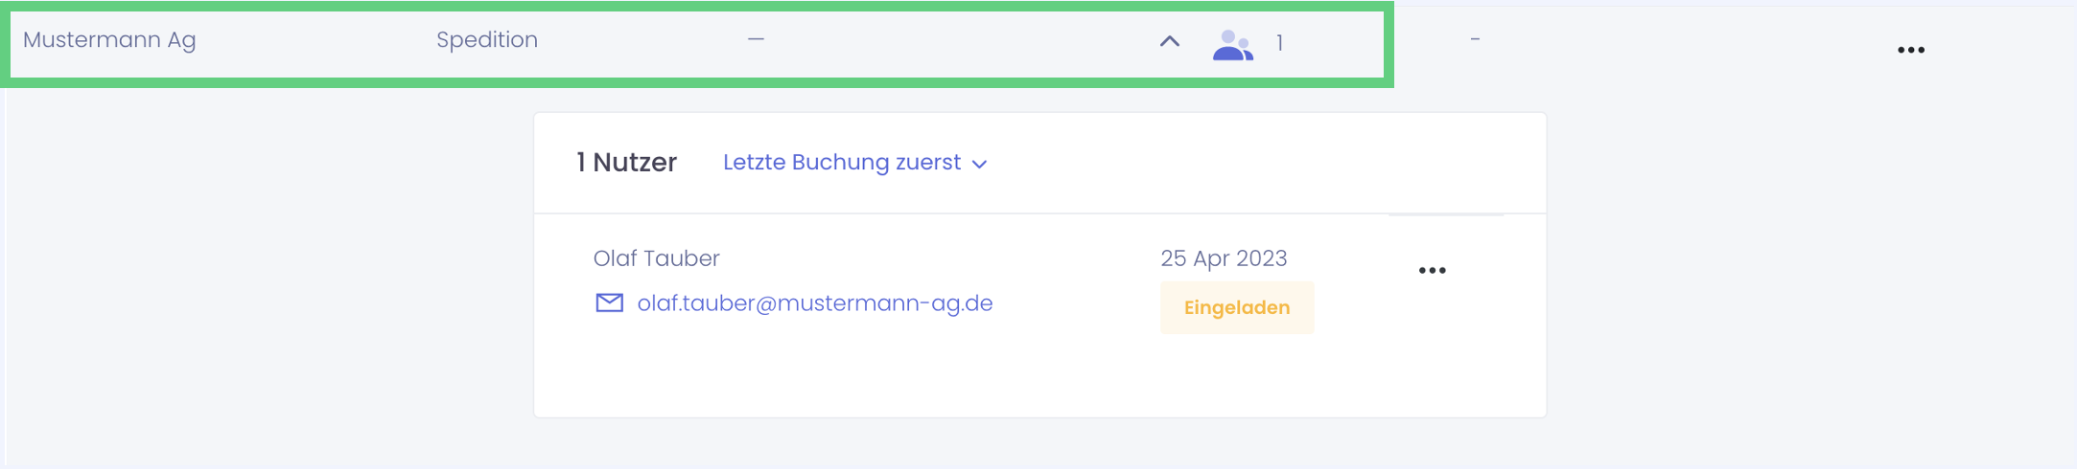This screenshot has height=469, width=2077.
Task: Click the 1 Nutzer heading
Action: point(626,163)
